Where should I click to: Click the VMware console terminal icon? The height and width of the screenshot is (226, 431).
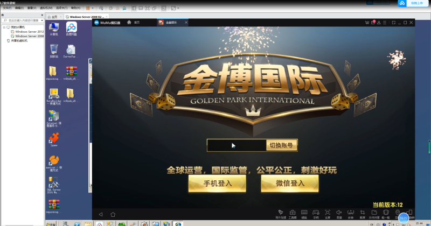[164, 8]
